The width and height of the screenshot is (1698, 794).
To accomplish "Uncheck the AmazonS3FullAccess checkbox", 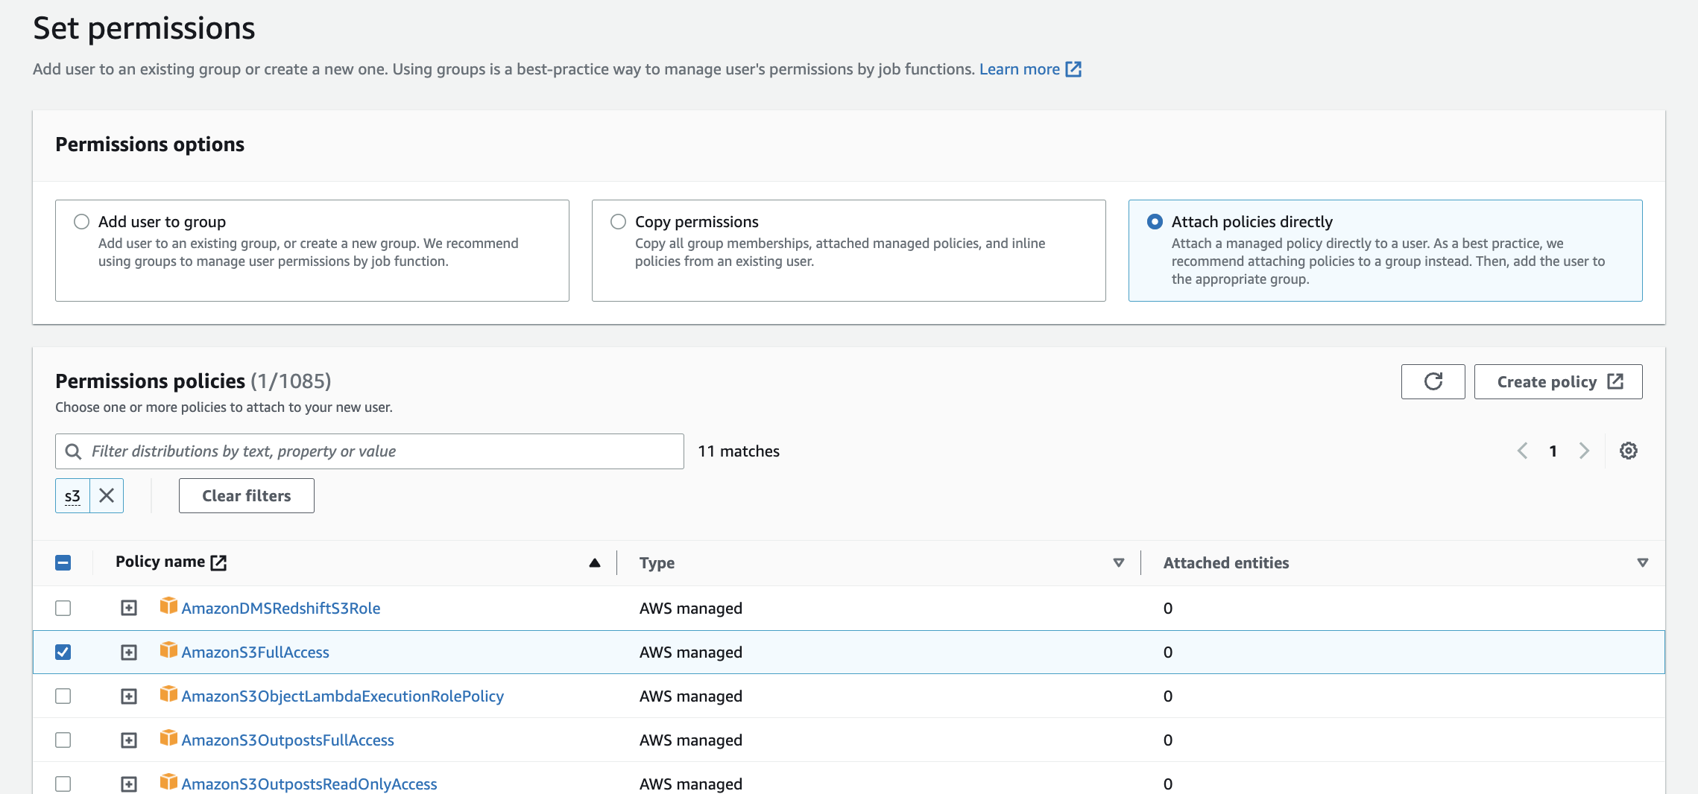I will click(x=63, y=652).
